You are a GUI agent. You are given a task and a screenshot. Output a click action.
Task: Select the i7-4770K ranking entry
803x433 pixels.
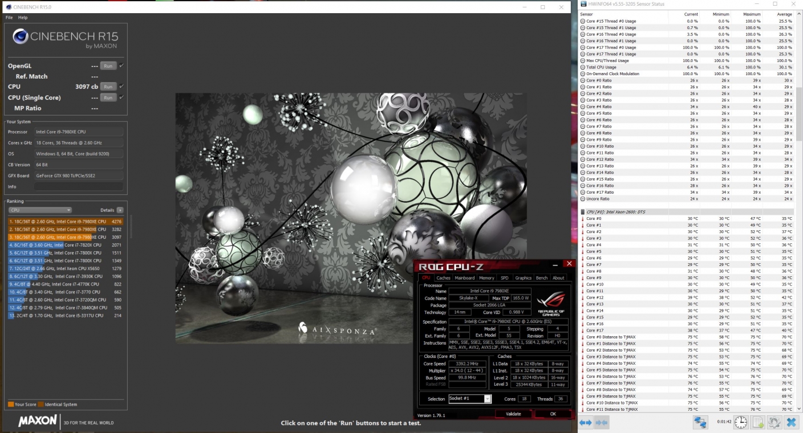(x=66, y=284)
